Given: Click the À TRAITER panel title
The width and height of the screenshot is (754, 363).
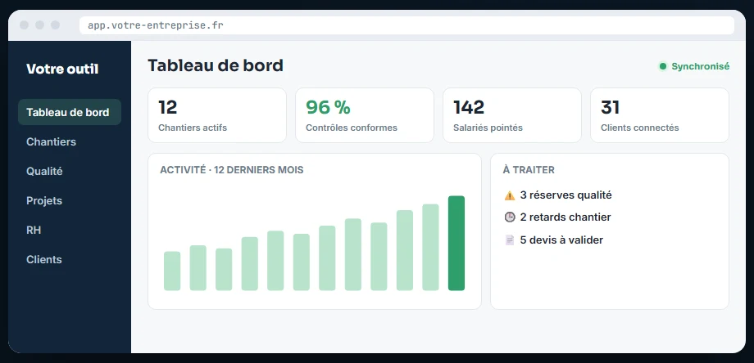Looking at the screenshot, I should click(x=529, y=170).
